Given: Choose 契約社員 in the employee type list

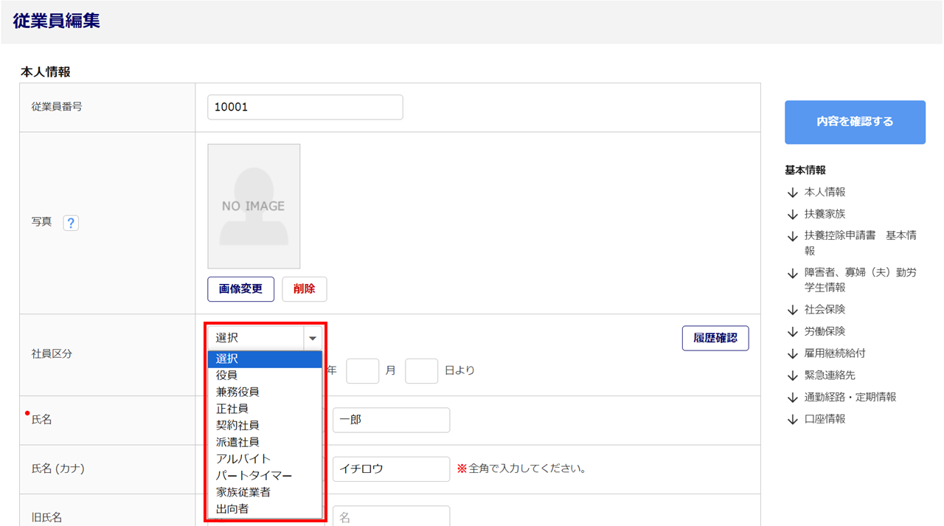Looking at the screenshot, I should 237,425.
